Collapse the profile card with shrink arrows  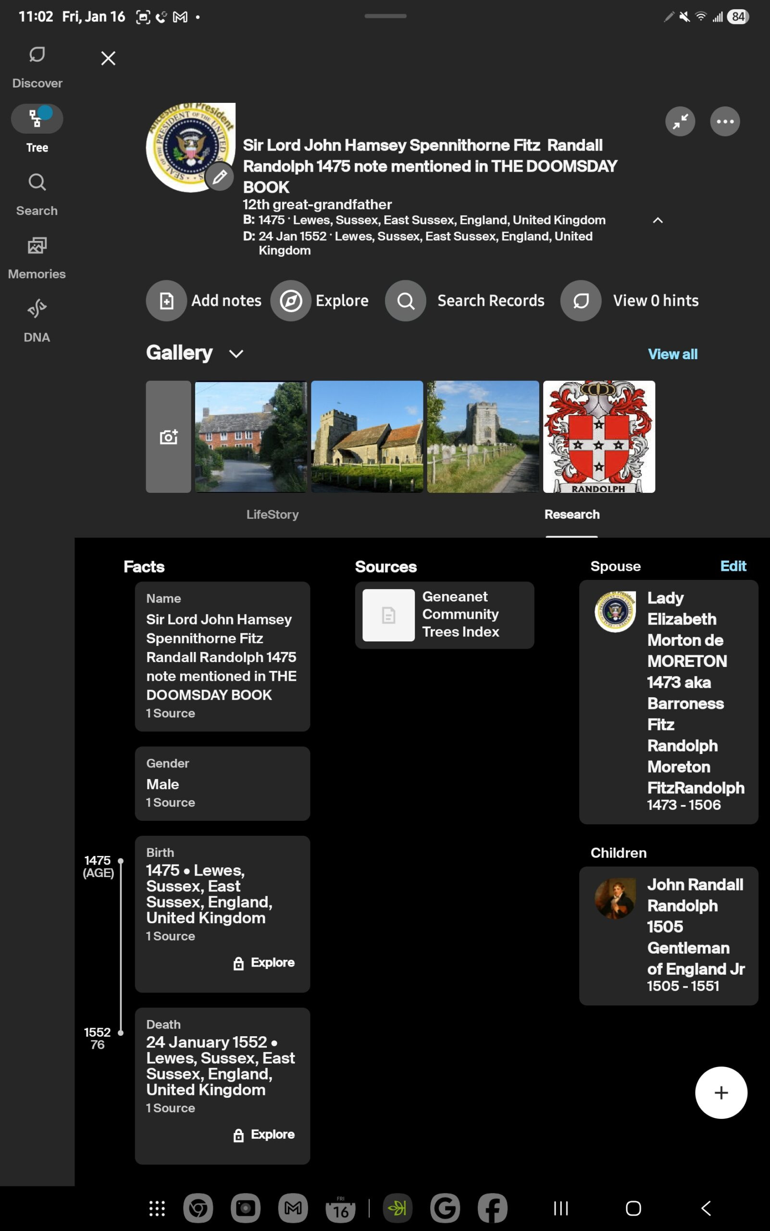[x=681, y=121]
